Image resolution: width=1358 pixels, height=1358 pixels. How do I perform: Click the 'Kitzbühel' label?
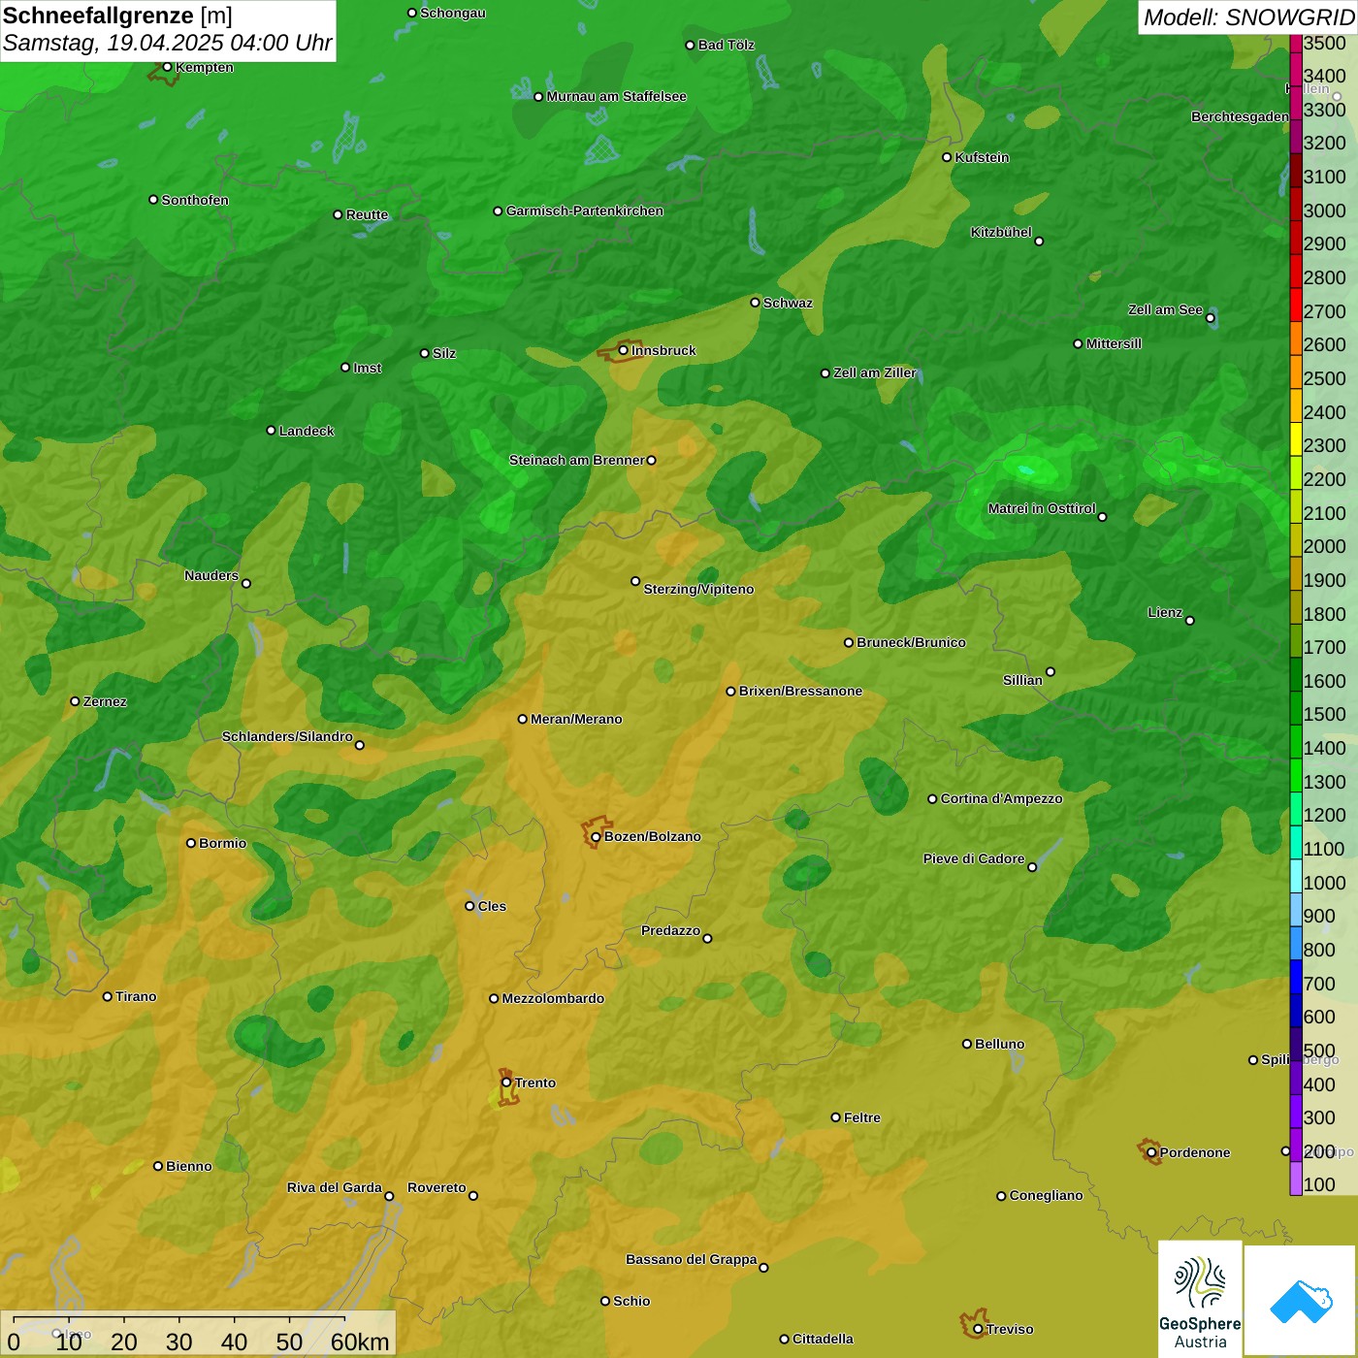1001,232
